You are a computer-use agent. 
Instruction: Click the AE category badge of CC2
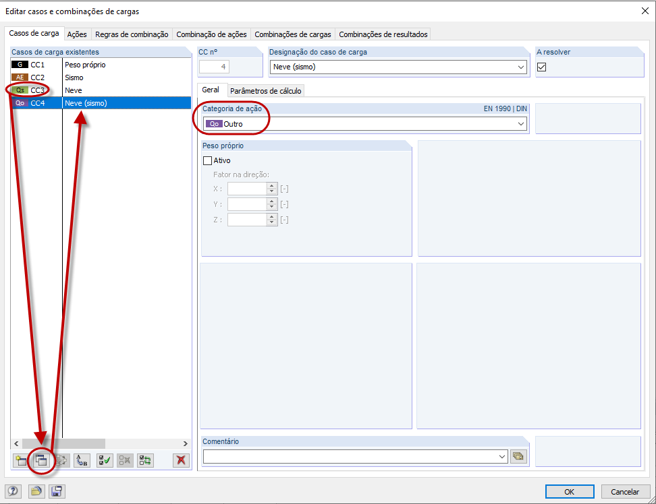coord(20,77)
